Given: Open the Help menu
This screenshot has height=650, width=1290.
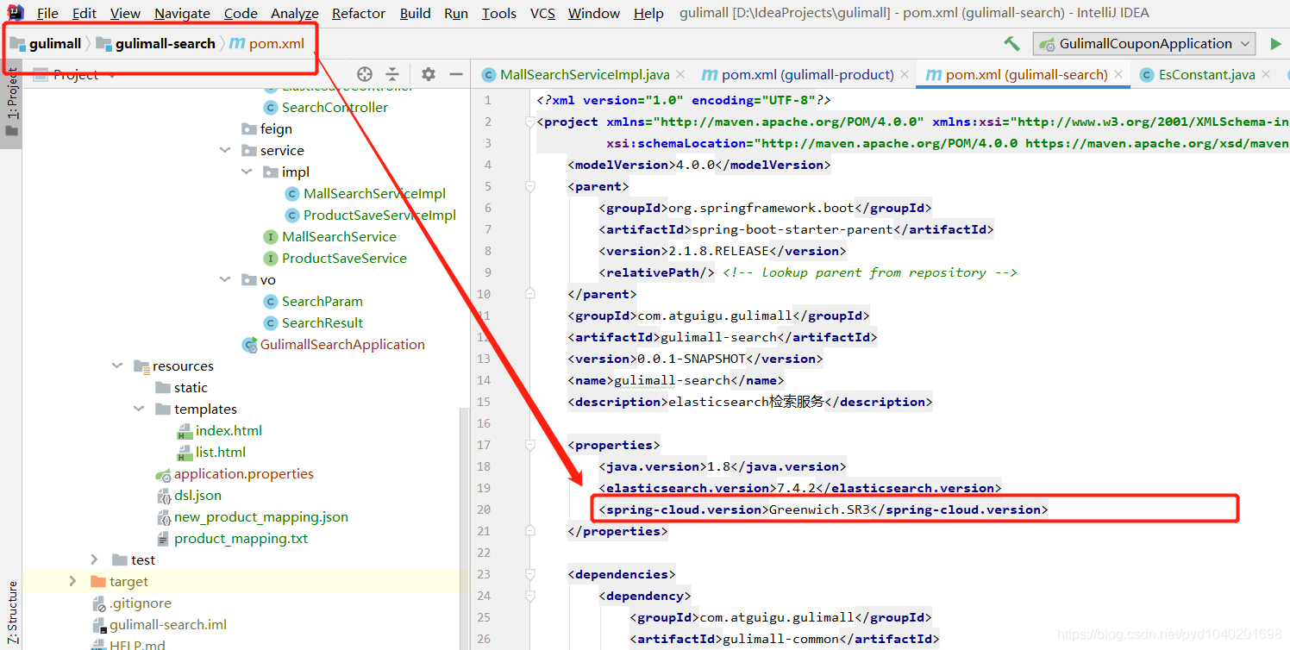Looking at the screenshot, I should 648,13.
